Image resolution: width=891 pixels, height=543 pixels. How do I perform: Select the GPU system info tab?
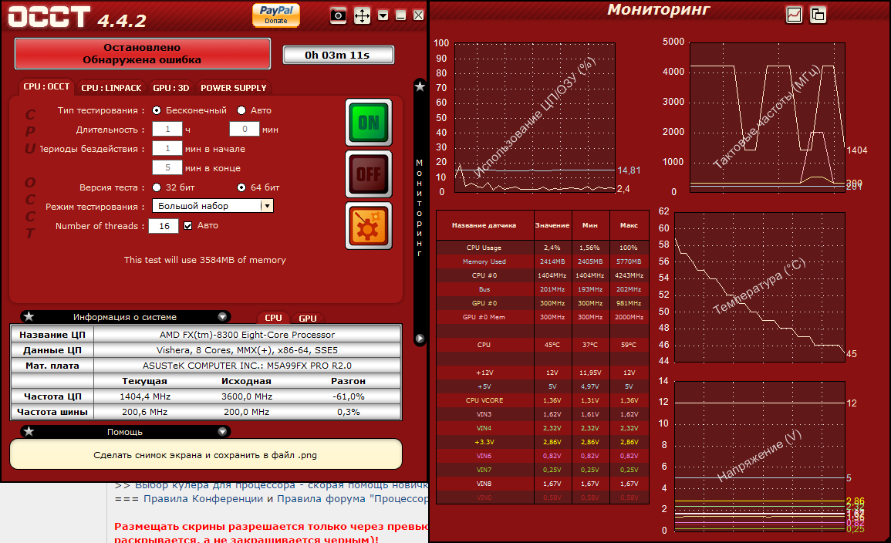click(308, 318)
